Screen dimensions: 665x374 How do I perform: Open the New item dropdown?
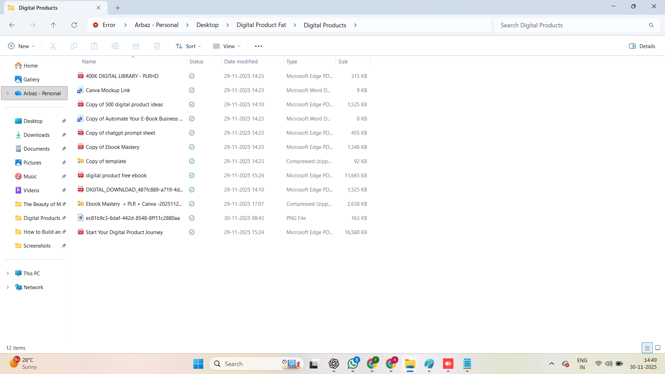pyautogui.click(x=21, y=46)
